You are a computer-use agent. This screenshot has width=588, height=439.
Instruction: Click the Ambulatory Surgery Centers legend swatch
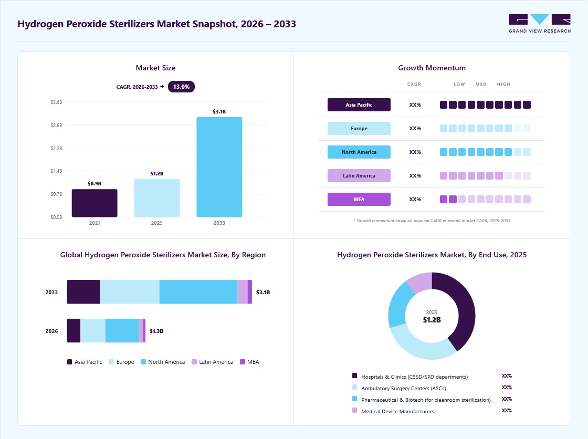click(x=355, y=387)
